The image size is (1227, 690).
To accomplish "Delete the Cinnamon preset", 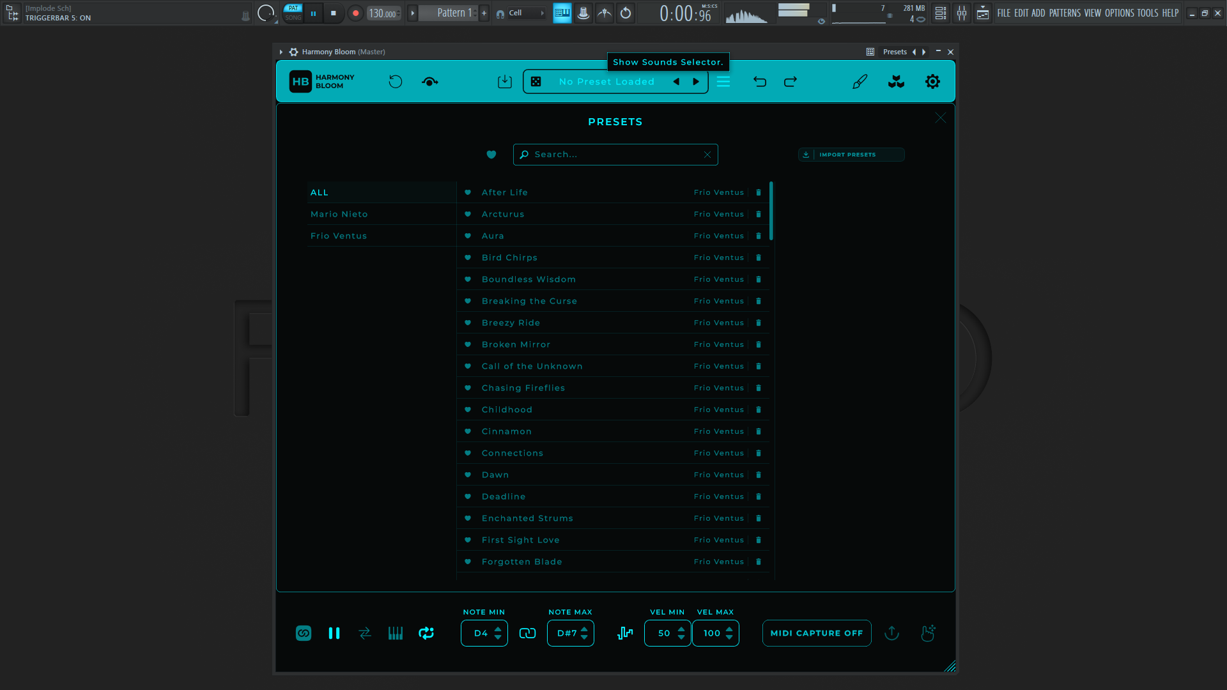I will pyautogui.click(x=759, y=431).
